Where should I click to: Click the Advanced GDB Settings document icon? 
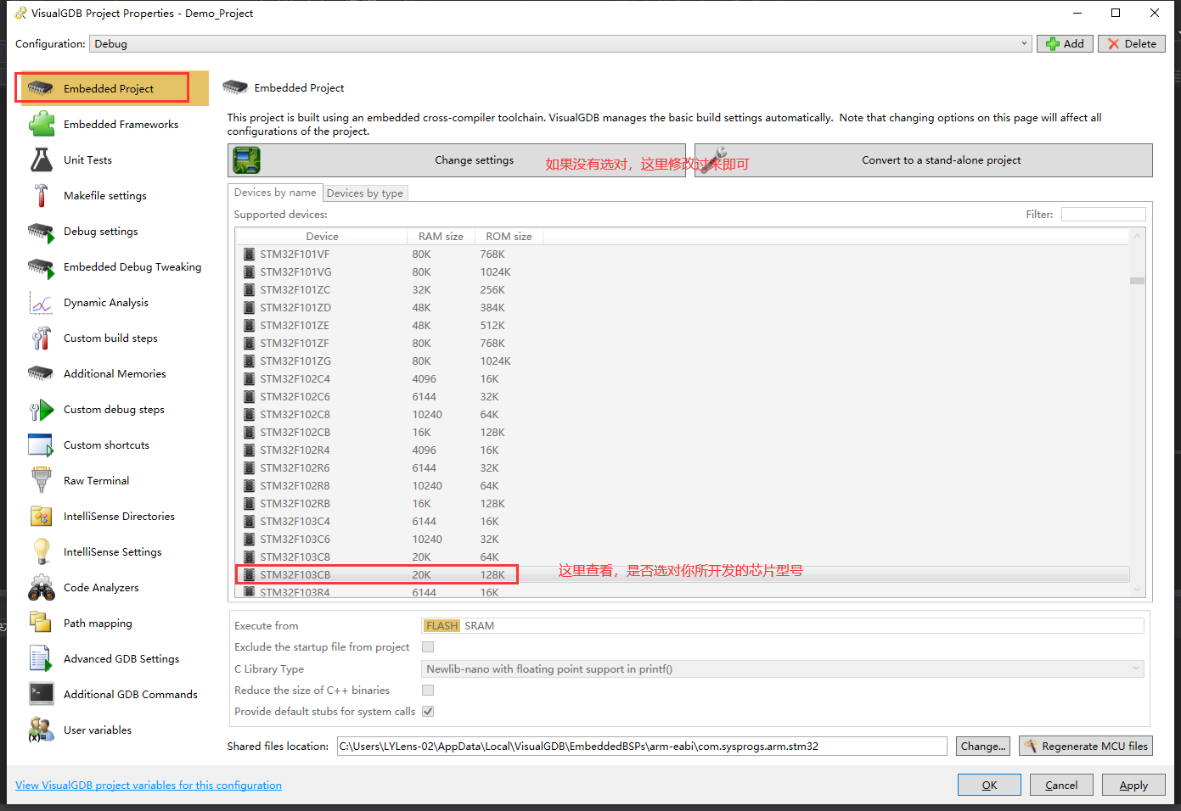point(41,658)
